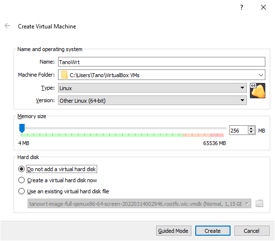Click the folder icon in Machine Folder
The height and width of the screenshot is (241, 275).
tap(64, 75)
